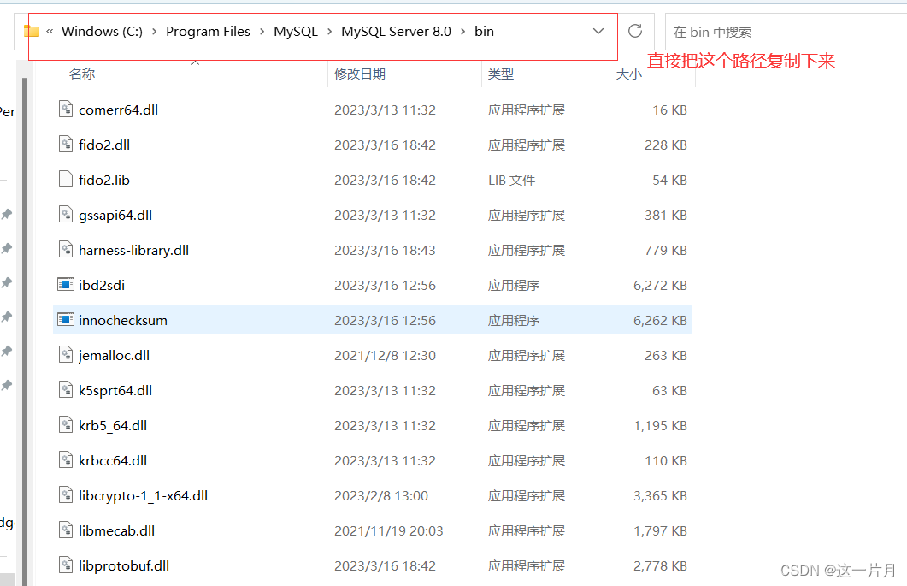The image size is (907, 586).
Task: Click date 2021/12/8 12:30
Action: tap(386, 355)
